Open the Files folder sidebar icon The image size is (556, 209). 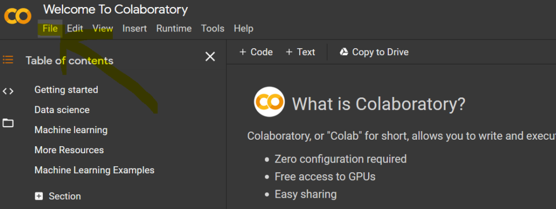pos(8,123)
